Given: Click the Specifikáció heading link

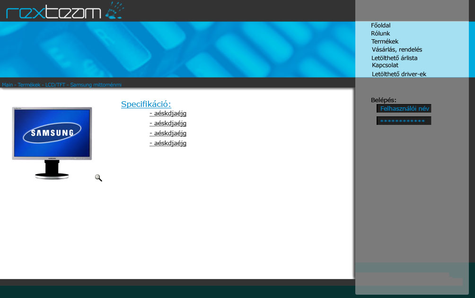Looking at the screenshot, I should (x=146, y=104).
